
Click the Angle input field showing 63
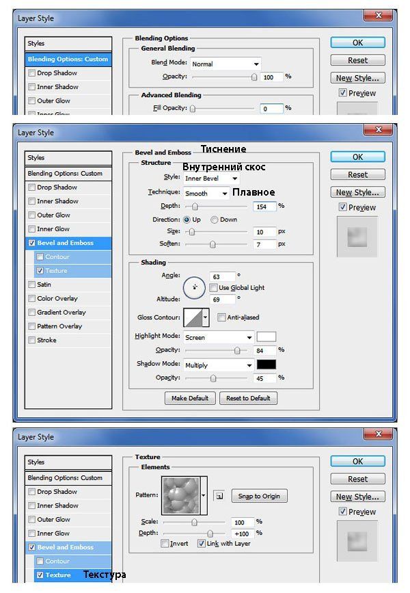pyautogui.click(x=222, y=276)
